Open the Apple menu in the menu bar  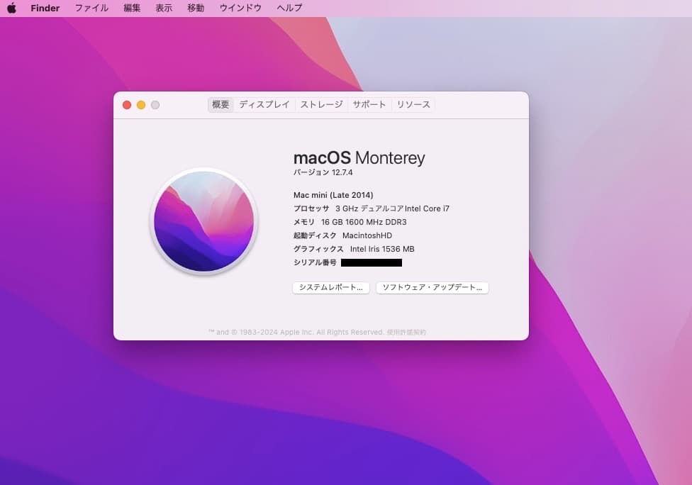pyautogui.click(x=11, y=8)
